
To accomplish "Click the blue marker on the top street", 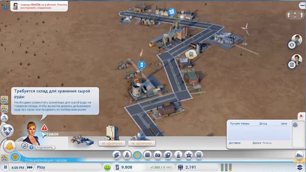I will 172,12.
